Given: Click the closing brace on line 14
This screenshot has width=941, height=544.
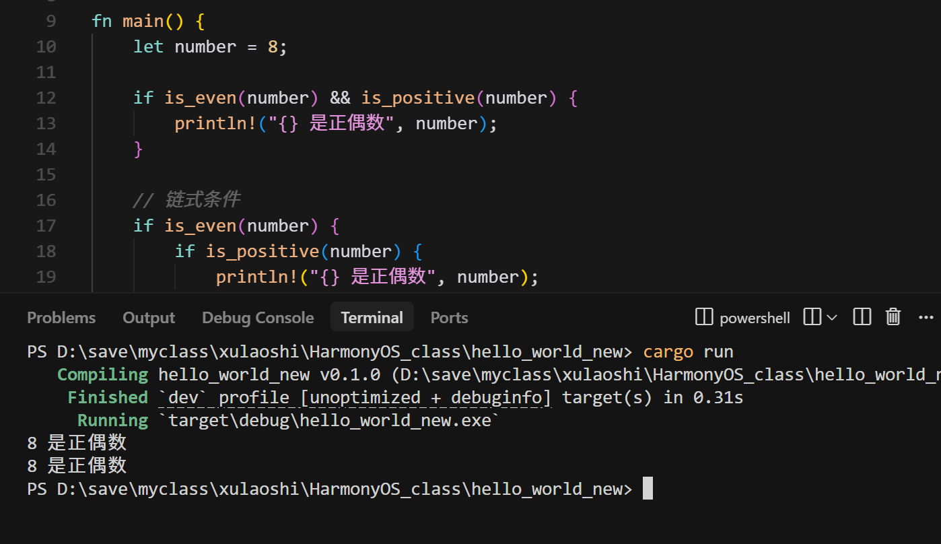Looking at the screenshot, I should tap(139, 149).
